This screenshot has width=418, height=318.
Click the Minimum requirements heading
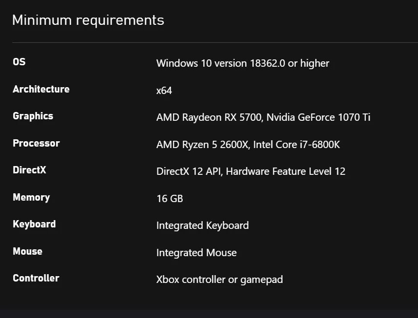(88, 20)
